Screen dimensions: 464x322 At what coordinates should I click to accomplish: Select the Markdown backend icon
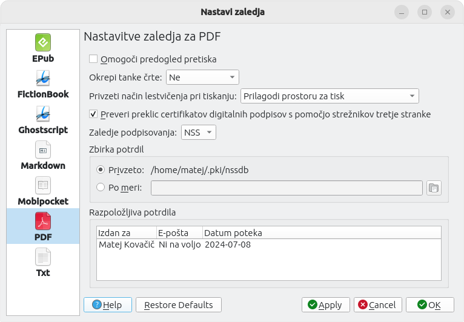click(x=43, y=149)
